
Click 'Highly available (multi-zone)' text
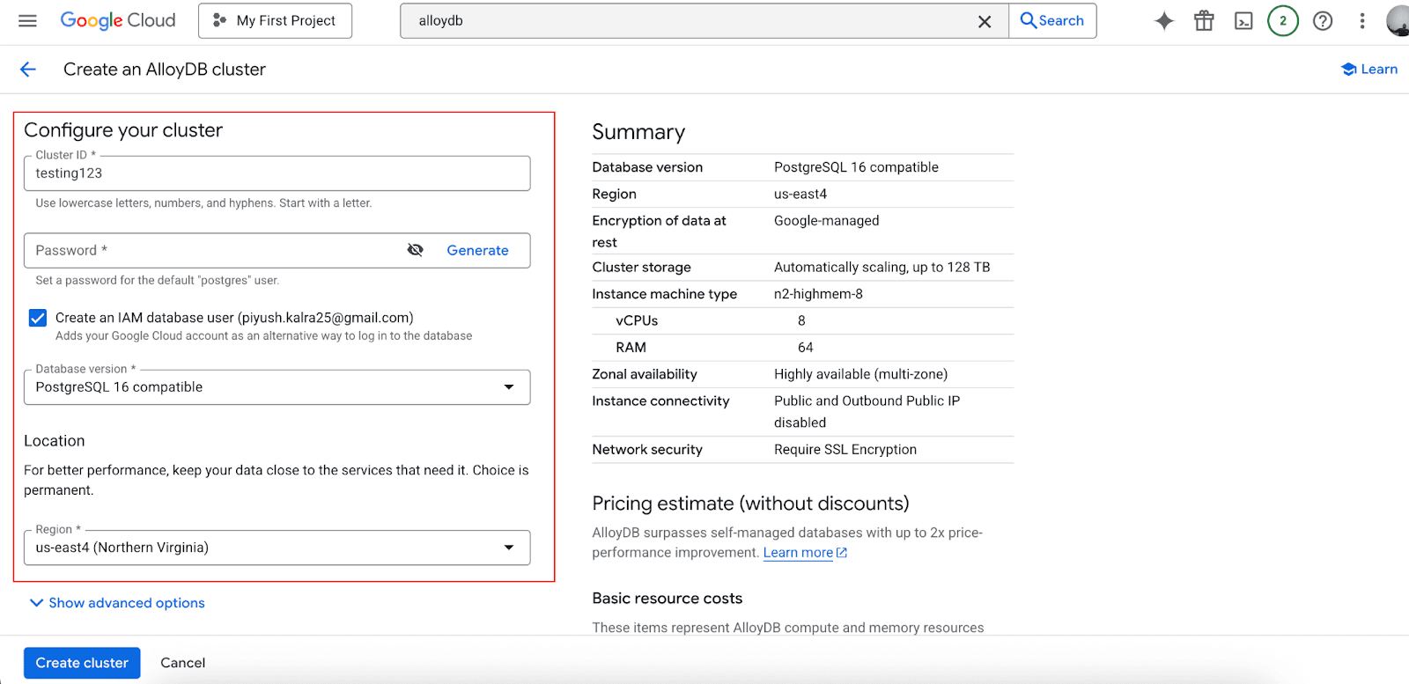point(860,374)
